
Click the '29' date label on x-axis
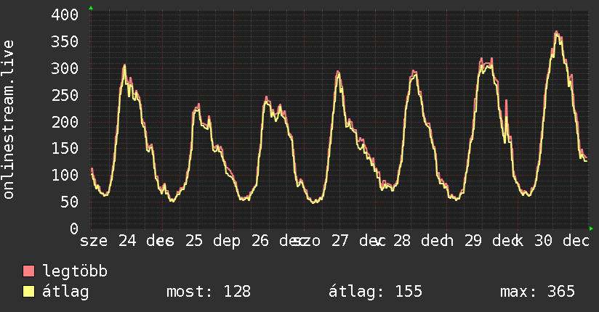(x=473, y=241)
